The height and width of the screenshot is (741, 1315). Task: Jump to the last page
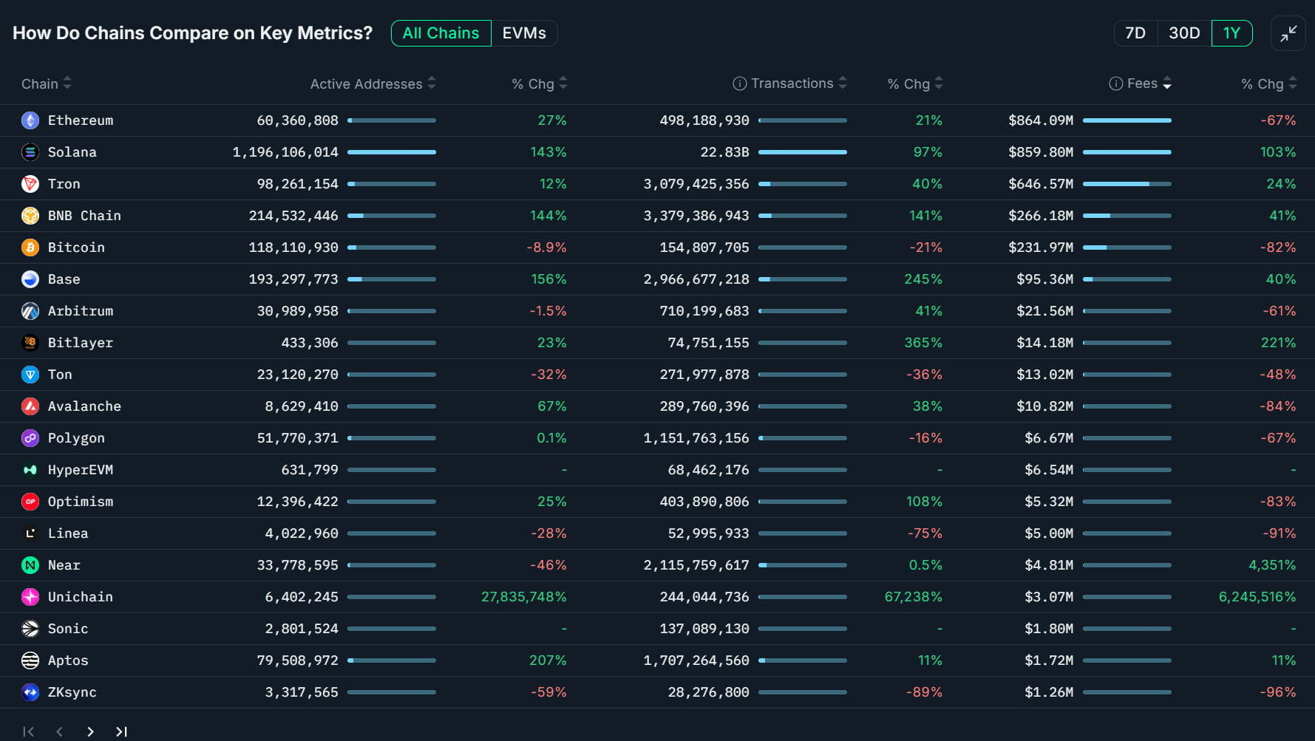[121, 731]
